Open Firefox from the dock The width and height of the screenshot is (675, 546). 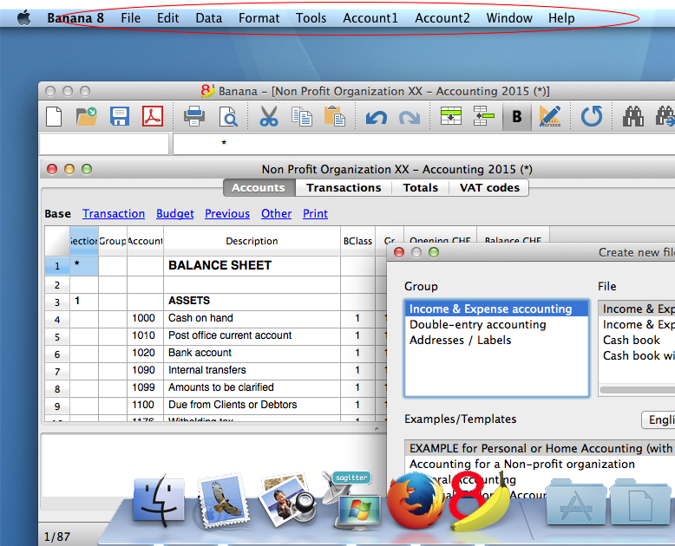click(416, 500)
